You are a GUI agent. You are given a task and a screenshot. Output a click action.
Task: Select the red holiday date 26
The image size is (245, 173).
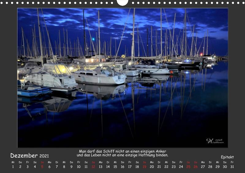pyautogui.click(x=196, y=167)
